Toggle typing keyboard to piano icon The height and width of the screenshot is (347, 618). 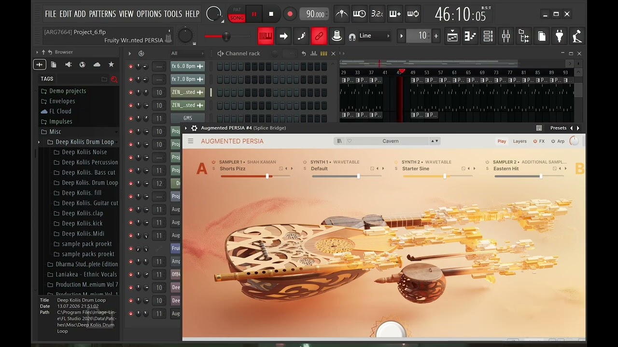266,36
